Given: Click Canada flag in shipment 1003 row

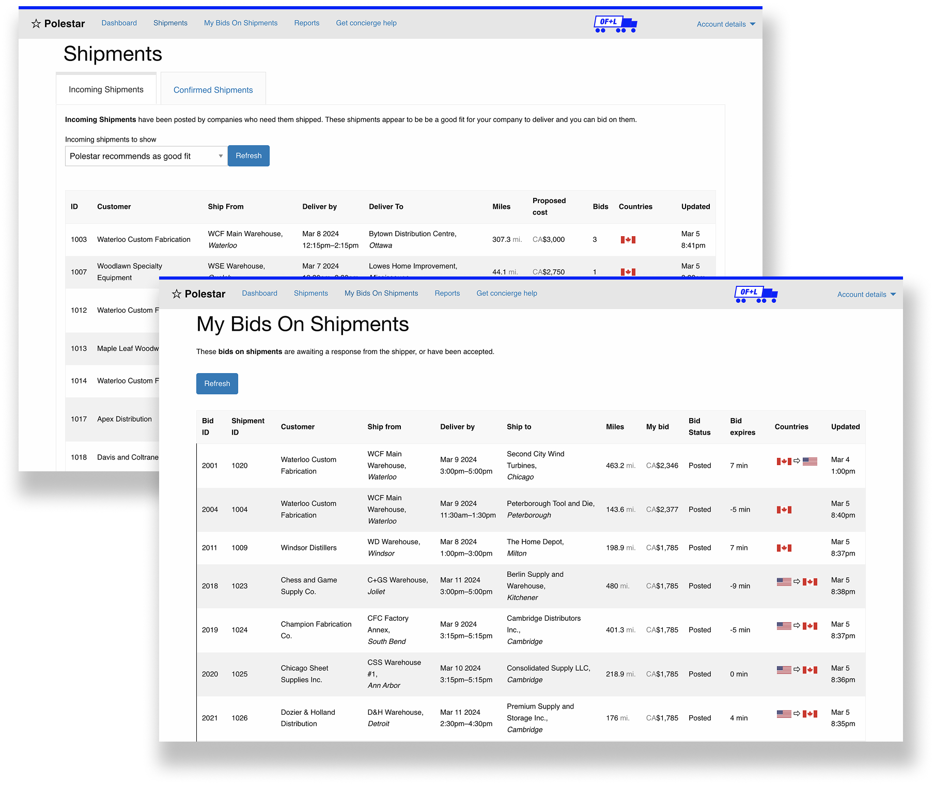Looking at the screenshot, I should coord(628,240).
